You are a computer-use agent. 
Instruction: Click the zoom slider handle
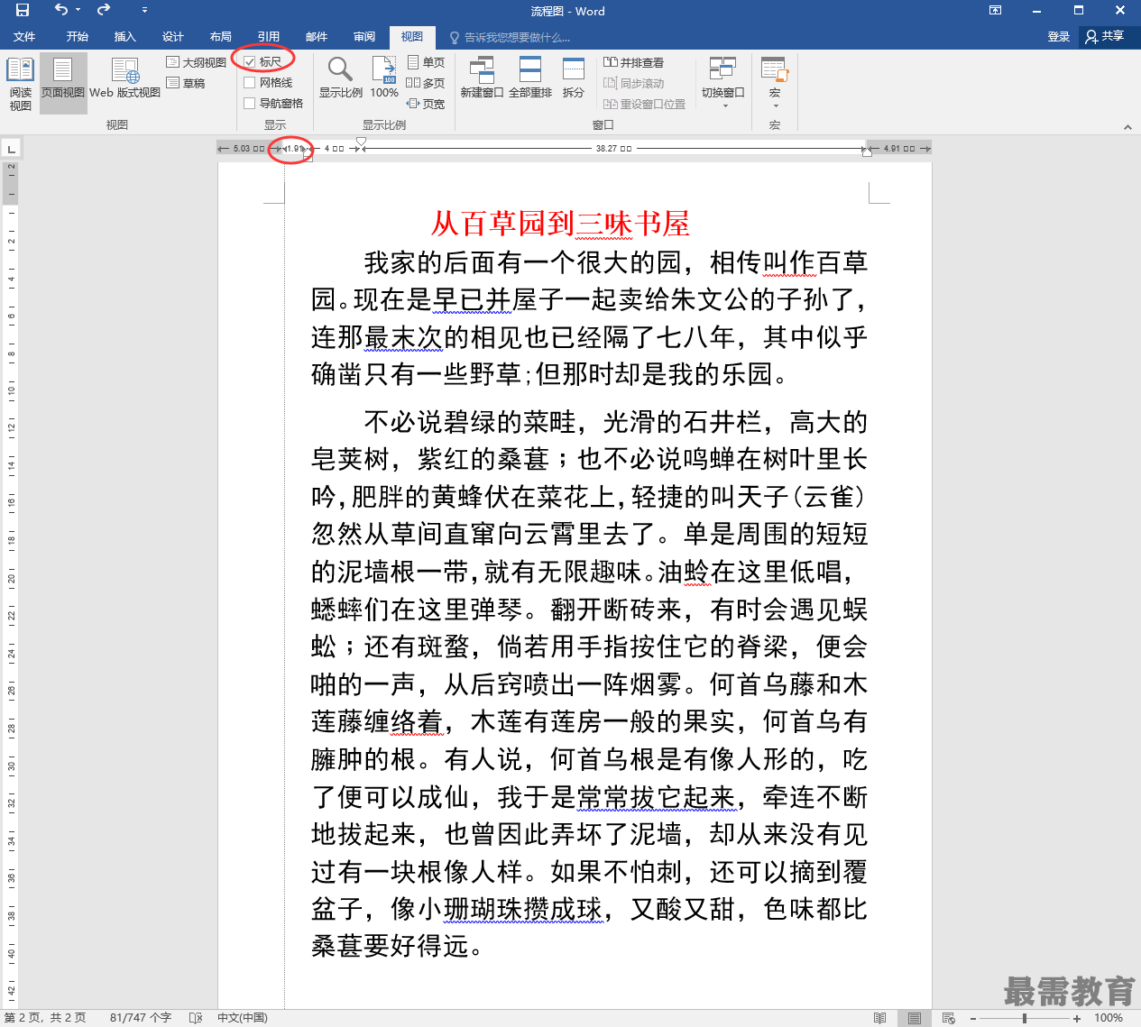[1025, 1018]
